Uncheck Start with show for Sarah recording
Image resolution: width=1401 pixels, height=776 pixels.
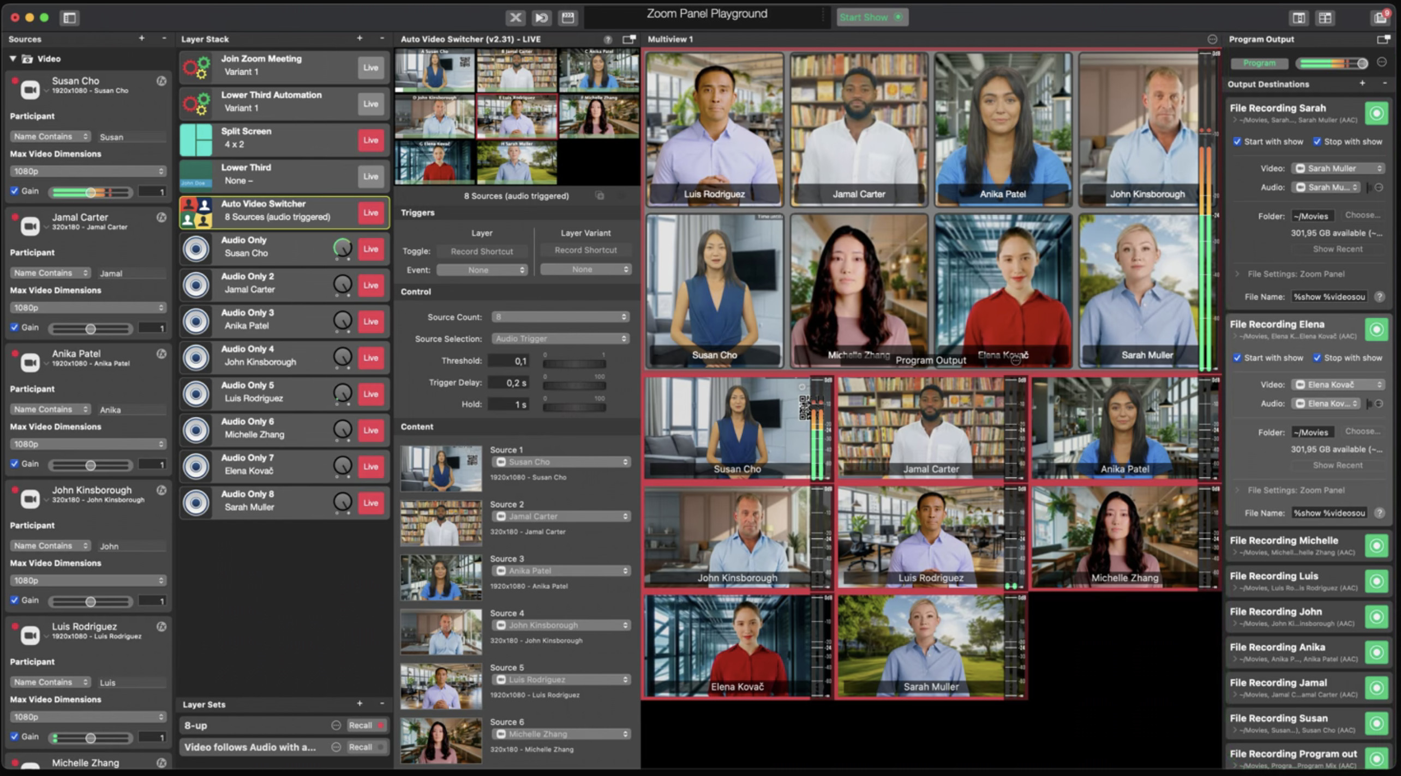coord(1237,142)
